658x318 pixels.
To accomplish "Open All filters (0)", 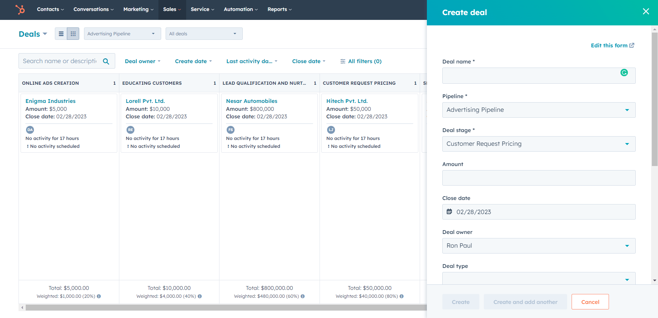I will pyautogui.click(x=361, y=61).
